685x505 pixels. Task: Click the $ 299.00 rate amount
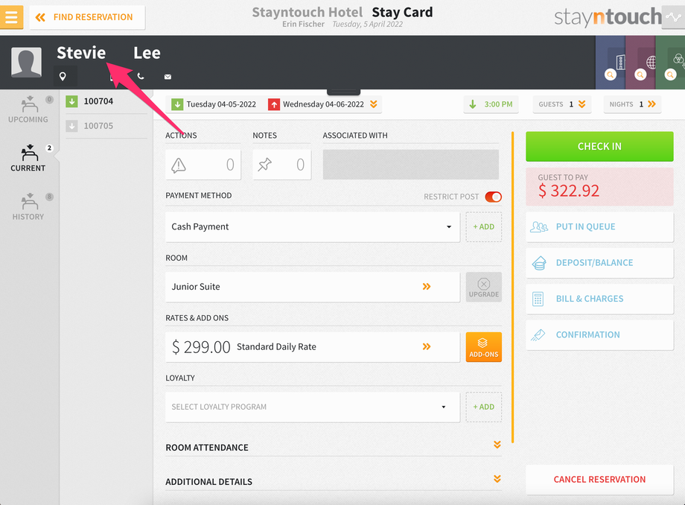(201, 347)
